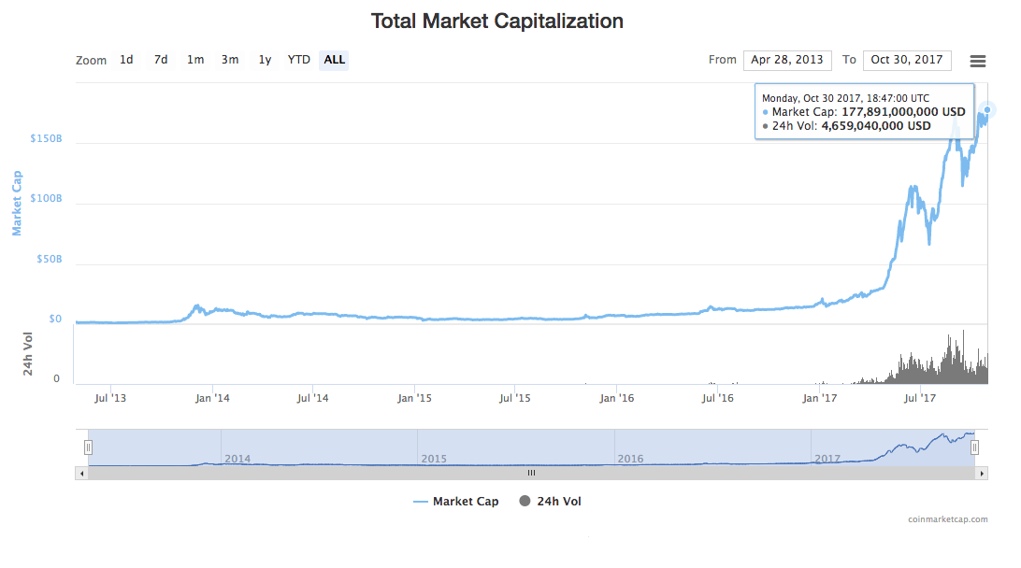Image resolution: width=1021 pixels, height=568 pixels.
Task: Click the scrollbar left arrow
Action: pyautogui.click(x=81, y=473)
